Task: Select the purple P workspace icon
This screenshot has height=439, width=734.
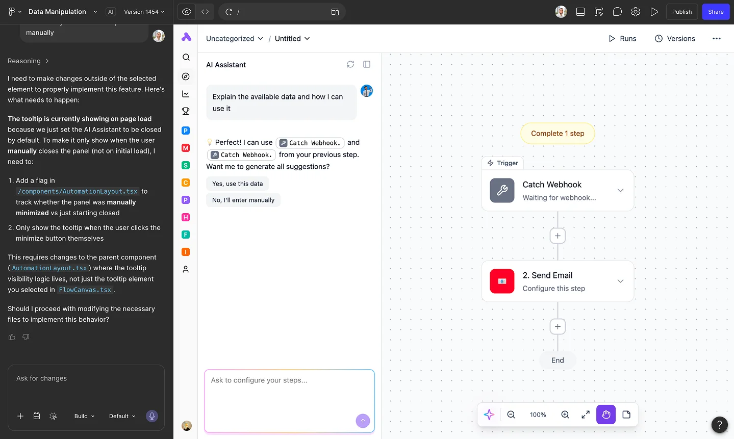Action: point(186,200)
